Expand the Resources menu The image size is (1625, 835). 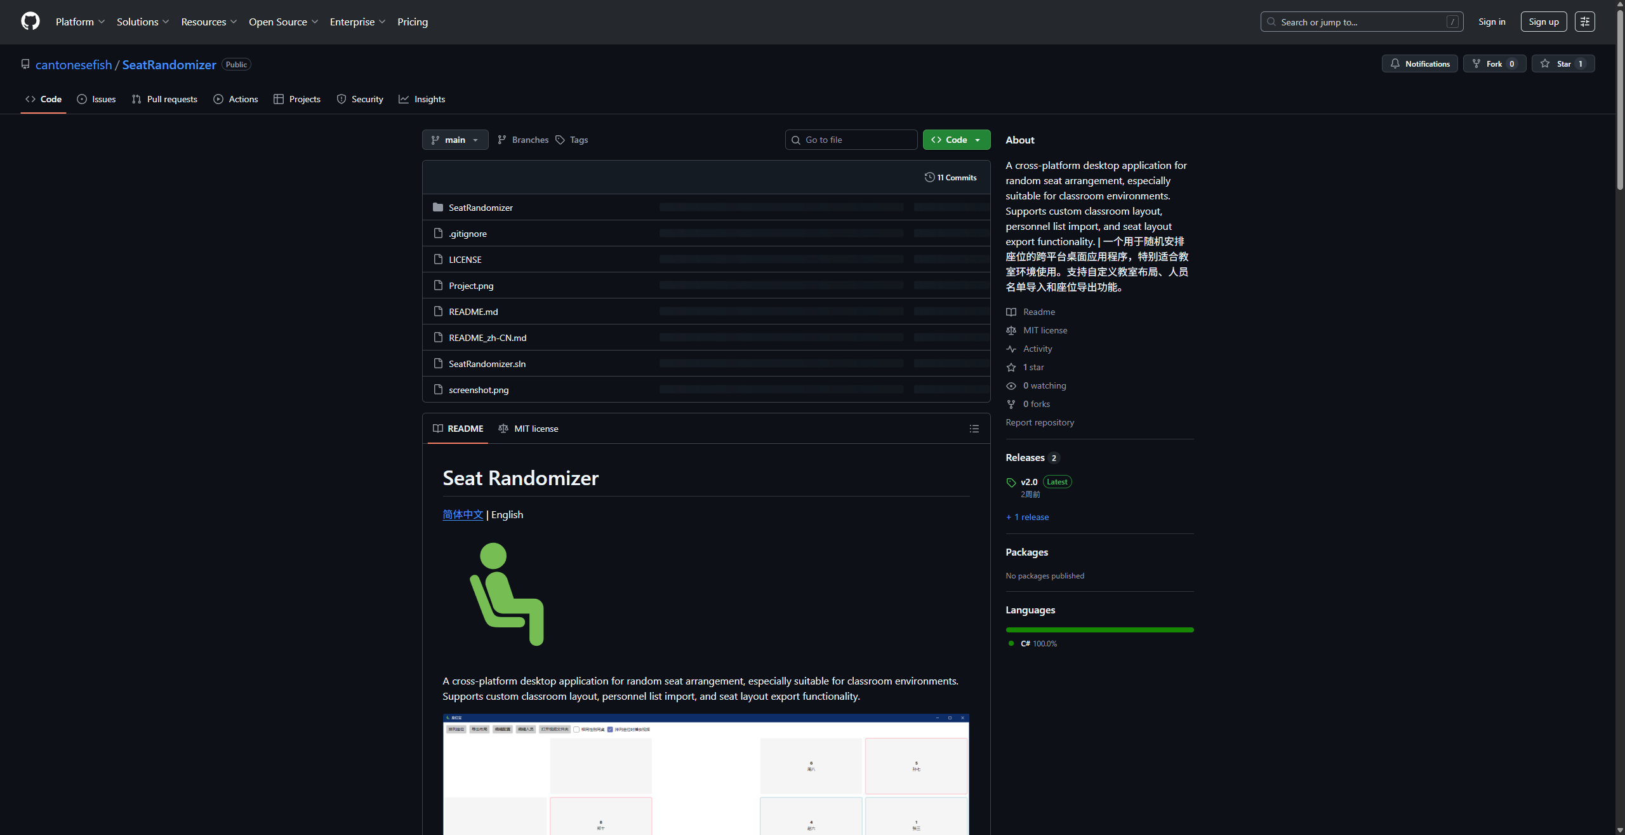click(209, 22)
